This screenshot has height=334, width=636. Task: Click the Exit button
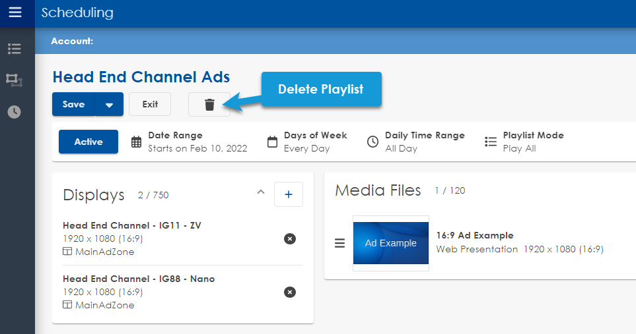pyautogui.click(x=150, y=104)
